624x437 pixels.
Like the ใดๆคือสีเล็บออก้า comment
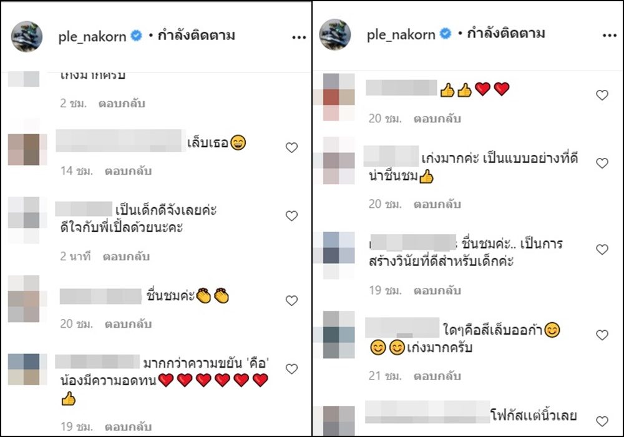point(602,335)
